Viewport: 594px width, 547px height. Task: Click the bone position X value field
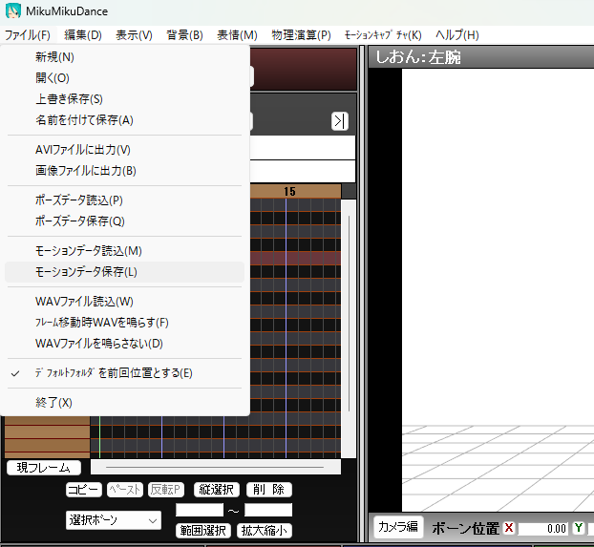542,529
